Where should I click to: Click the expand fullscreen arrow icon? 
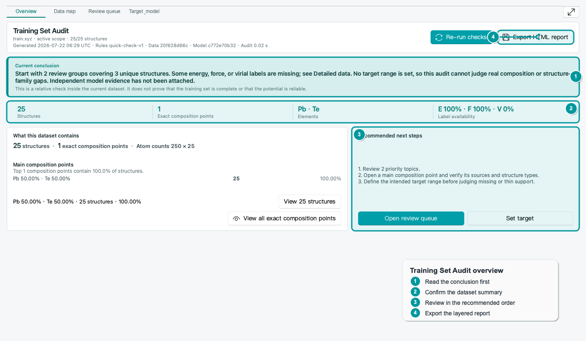point(571,12)
